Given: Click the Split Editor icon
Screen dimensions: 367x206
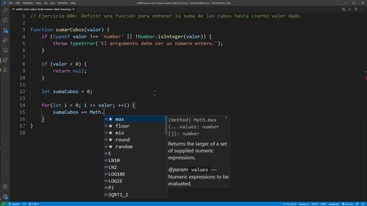Looking at the screenshot, I should pos(356,9).
